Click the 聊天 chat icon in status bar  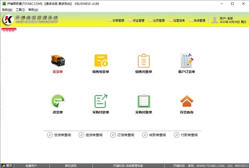(x=3, y=166)
